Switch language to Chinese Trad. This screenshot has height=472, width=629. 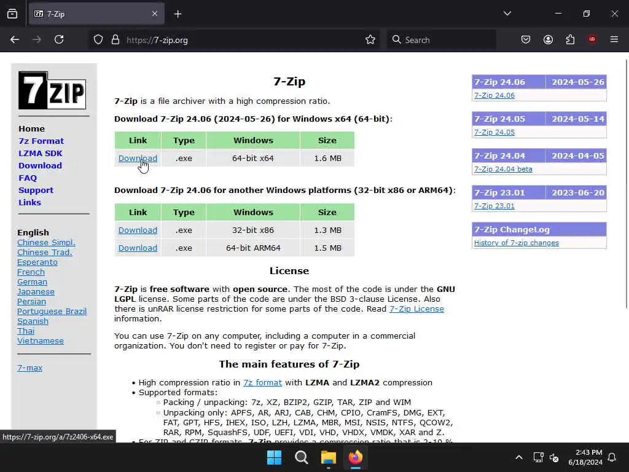click(x=44, y=253)
